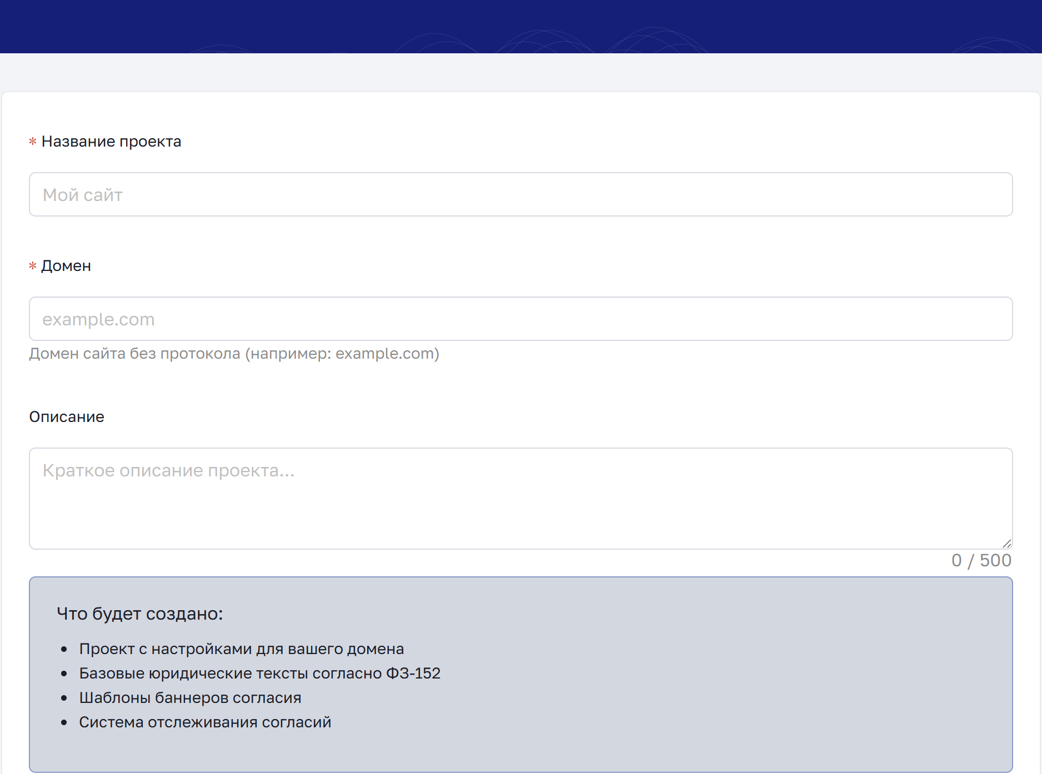Image resolution: width=1042 pixels, height=774 pixels.
Task: Click the 'Домен' field label
Action: tap(66, 266)
